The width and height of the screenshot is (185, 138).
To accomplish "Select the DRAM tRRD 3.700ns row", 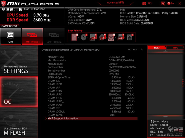I will click(x=92, y=98).
